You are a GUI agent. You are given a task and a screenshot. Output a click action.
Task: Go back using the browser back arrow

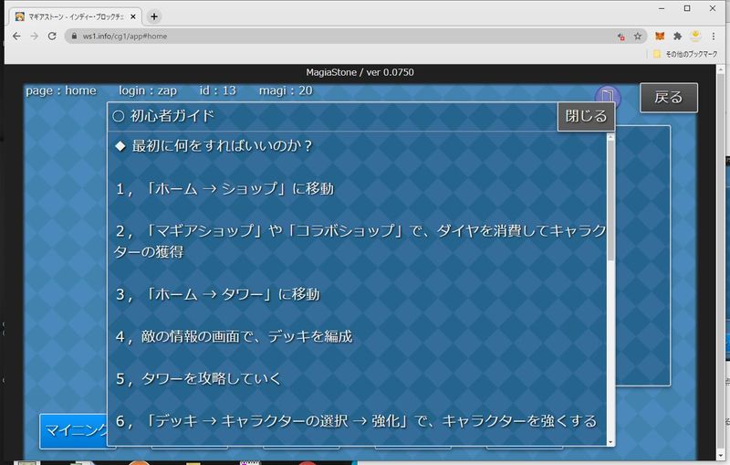[16, 36]
